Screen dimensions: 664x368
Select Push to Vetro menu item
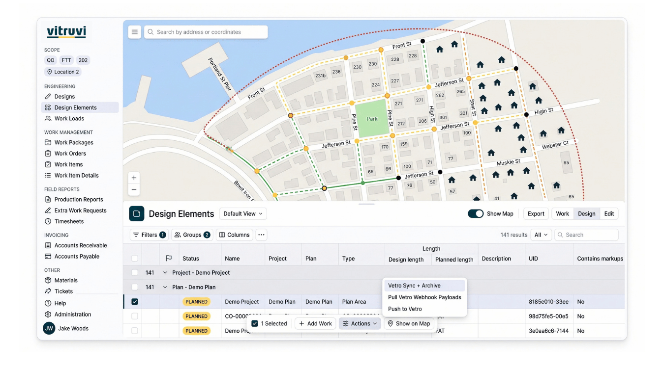coord(424,309)
